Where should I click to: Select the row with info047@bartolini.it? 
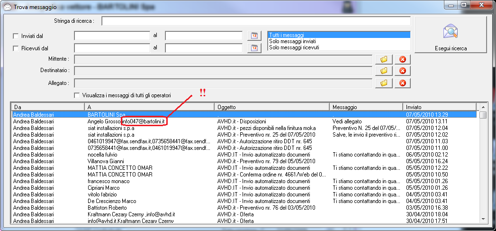coord(244,121)
